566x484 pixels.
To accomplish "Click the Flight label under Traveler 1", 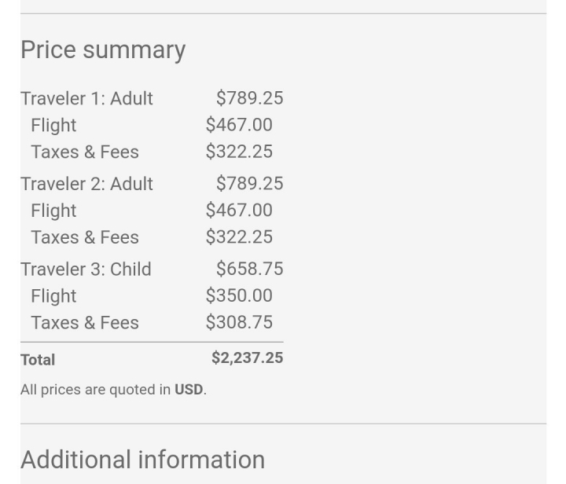I will [x=53, y=125].
